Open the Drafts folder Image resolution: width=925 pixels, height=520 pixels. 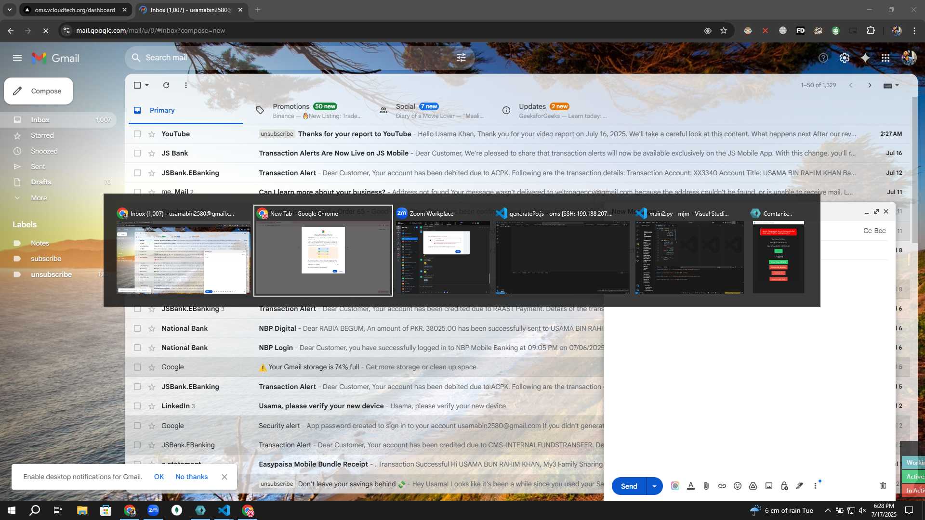coord(41,182)
